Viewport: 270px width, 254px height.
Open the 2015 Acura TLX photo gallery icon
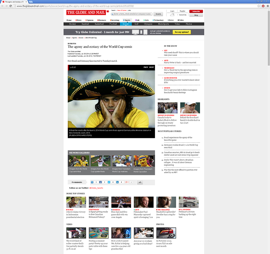tap(172, 235)
